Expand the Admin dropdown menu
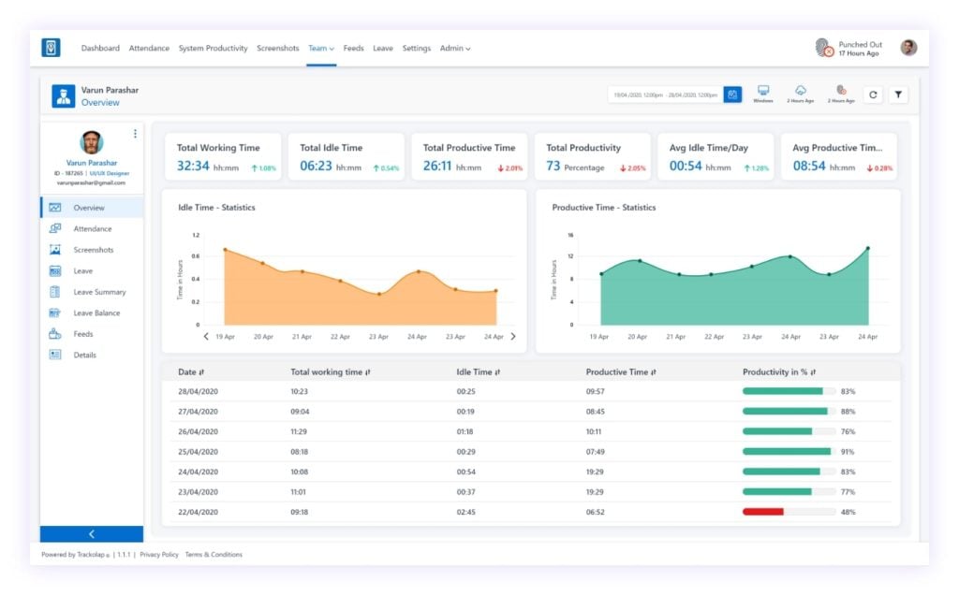This screenshot has height=596, width=959. [x=455, y=49]
